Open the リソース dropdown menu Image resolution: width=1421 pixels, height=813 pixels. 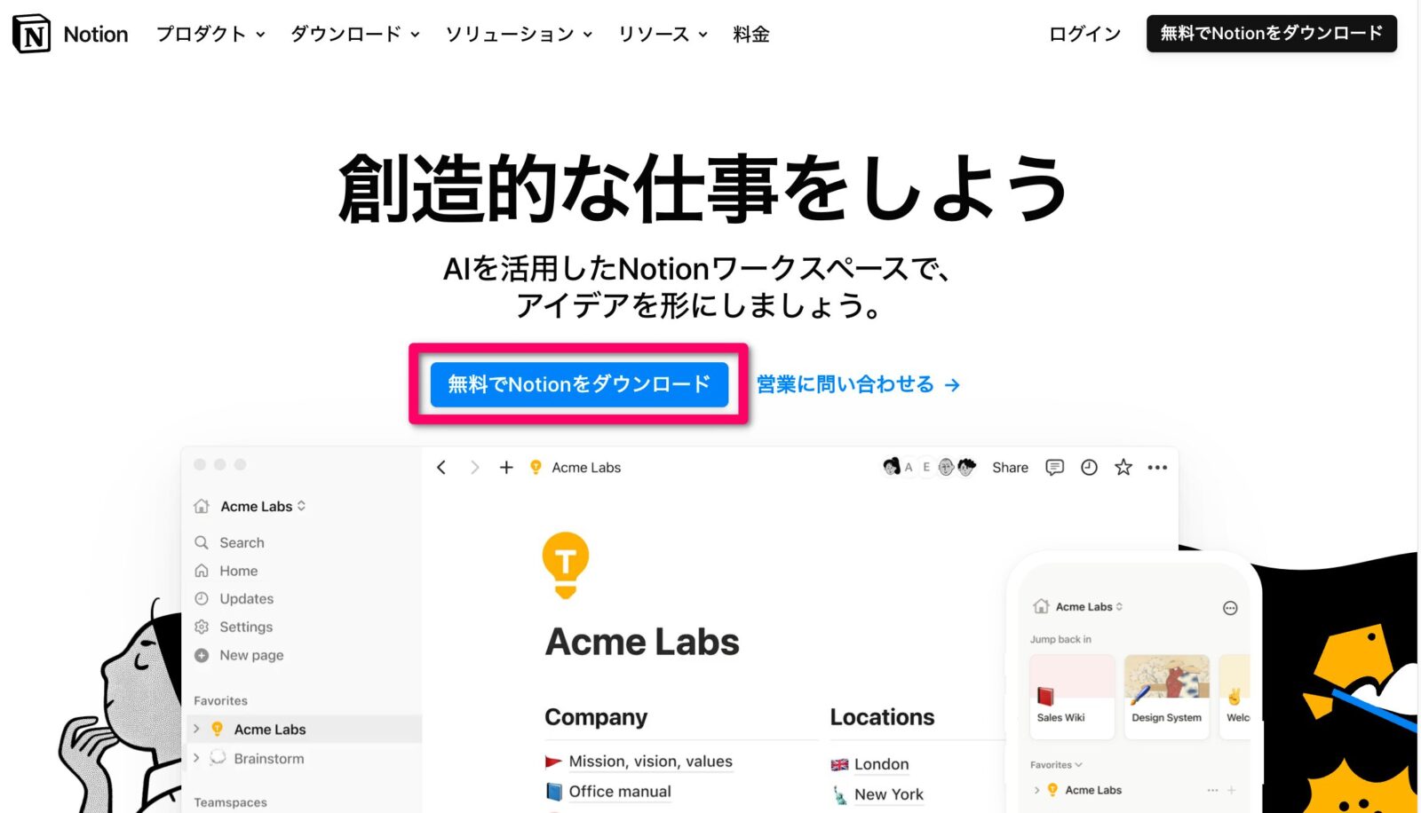[x=663, y=34]
